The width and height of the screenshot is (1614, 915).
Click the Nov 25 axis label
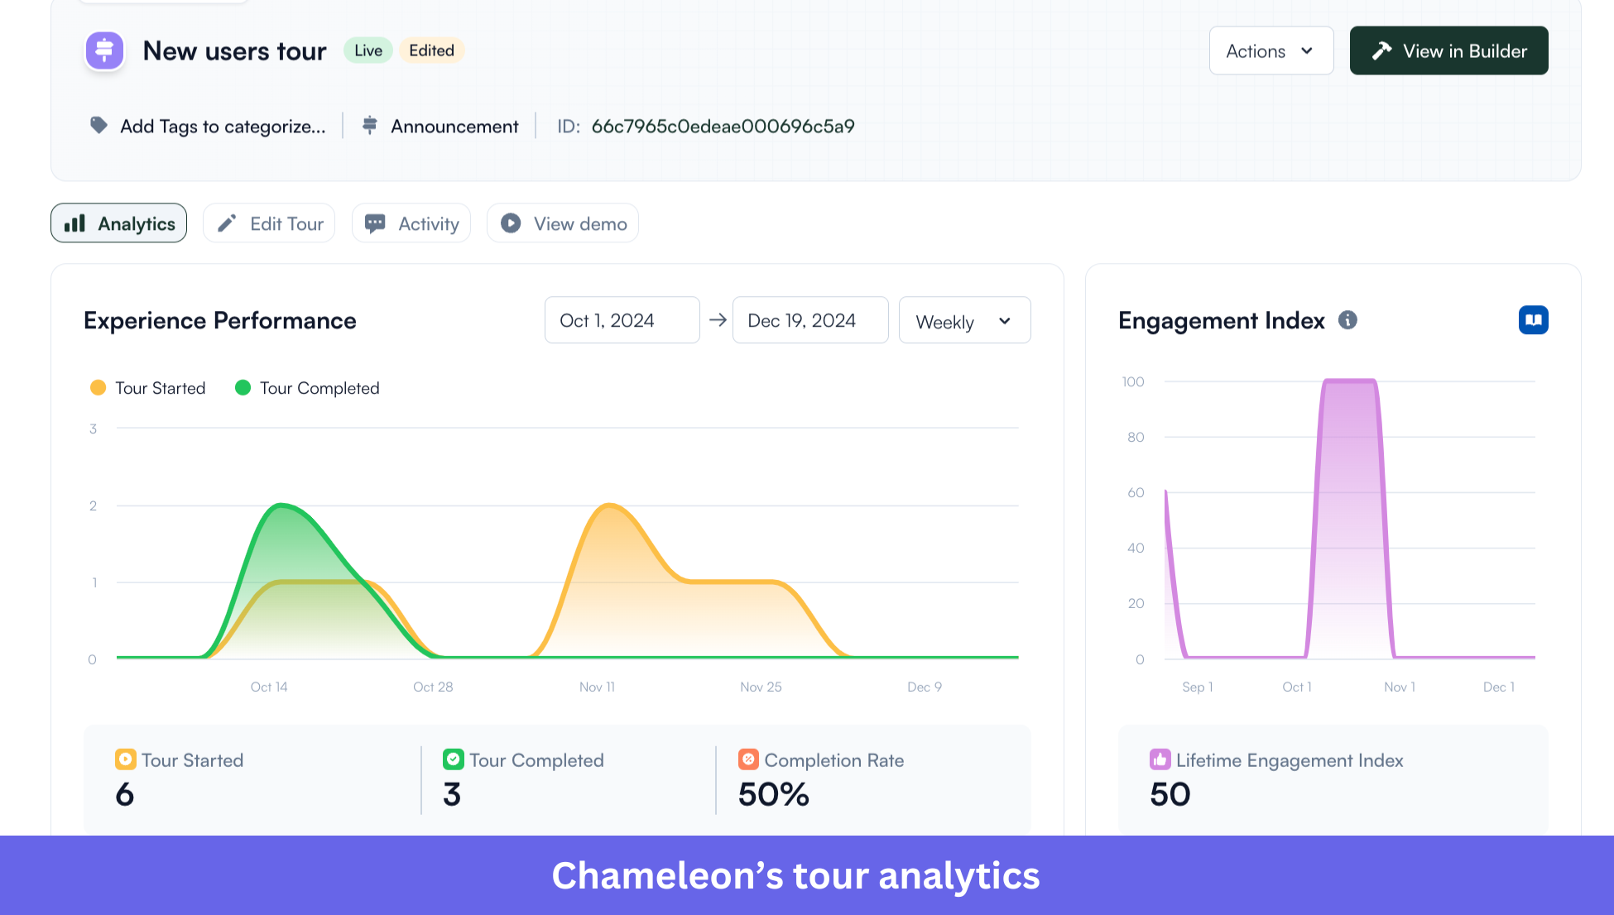point(761,687)
